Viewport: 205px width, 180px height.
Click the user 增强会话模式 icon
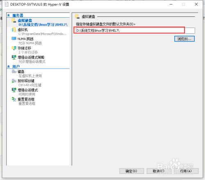pyautogui.click(x=14, y=90)
